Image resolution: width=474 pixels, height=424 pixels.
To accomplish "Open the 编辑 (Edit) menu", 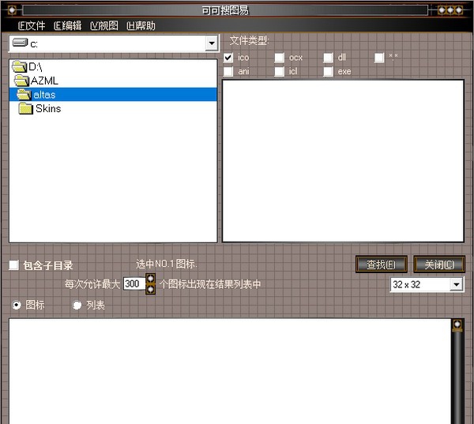I will click(68, 26).
